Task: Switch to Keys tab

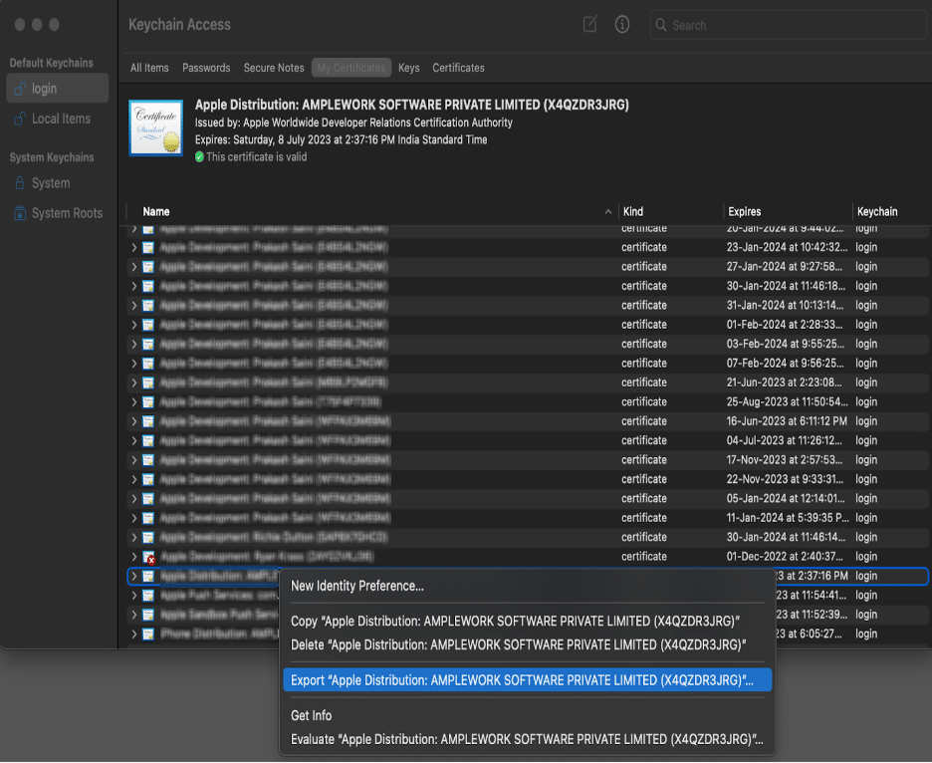Action: pos(408,68)
